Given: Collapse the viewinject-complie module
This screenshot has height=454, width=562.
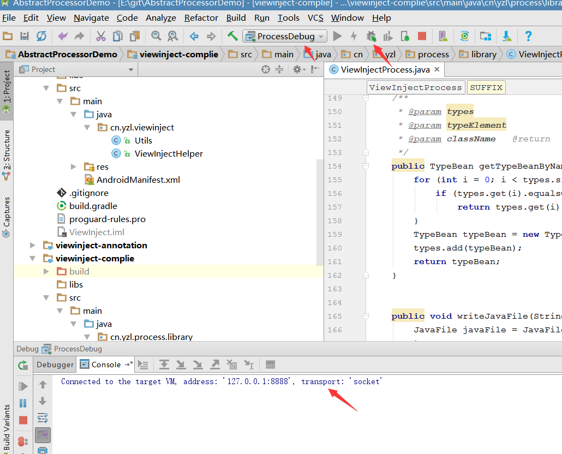Looking at the screenshot, I should click(x=33, y=258).
